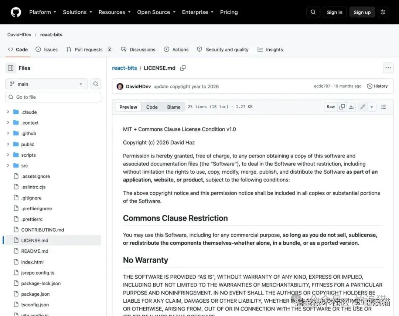
Task: Open the tsconfig.json file
Action: click(35, 305)
